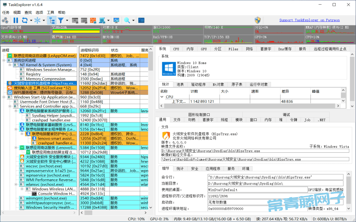The width and height of the screenshot is (356, 222).
Task: Switch to the Dns缓存 tab
Action: point(285,49)
